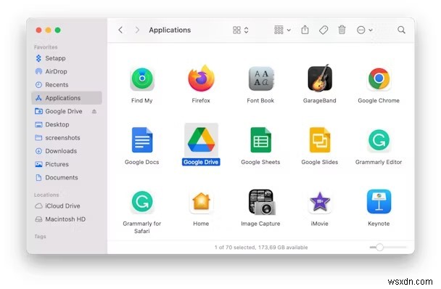
Task: Go forward with the right chevron
Action: pos(137,30)
